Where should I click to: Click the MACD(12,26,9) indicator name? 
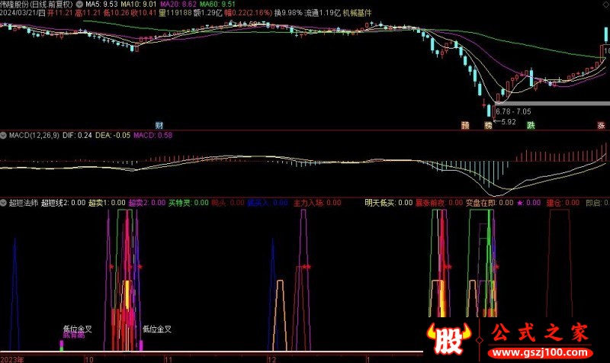(34, 136)
